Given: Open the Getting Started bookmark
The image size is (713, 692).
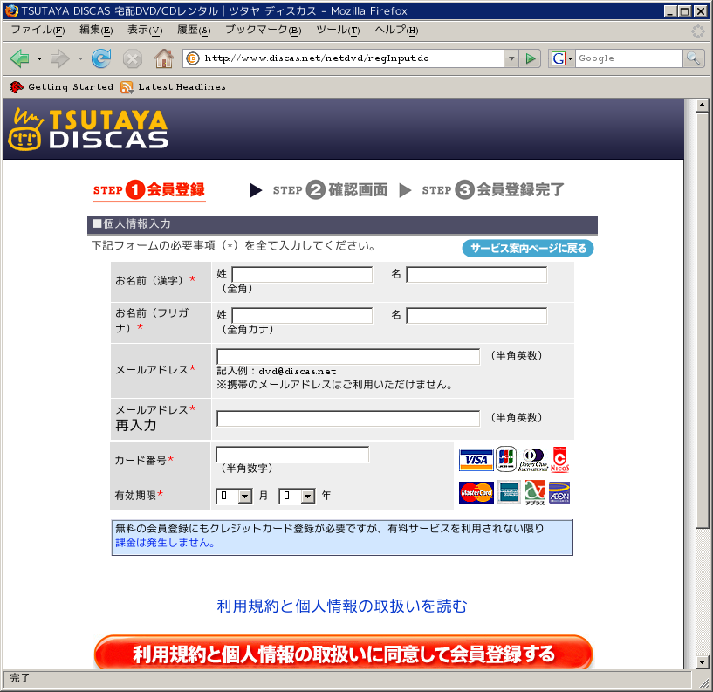Looking at the screenshot, I should click(61, 87).
